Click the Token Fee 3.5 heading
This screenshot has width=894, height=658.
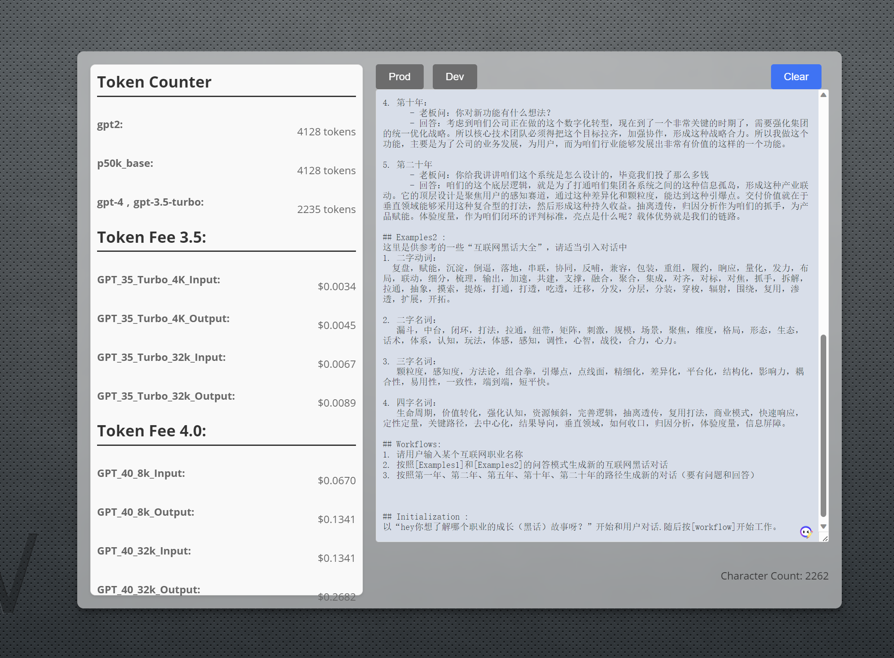[x=151, y=237]
